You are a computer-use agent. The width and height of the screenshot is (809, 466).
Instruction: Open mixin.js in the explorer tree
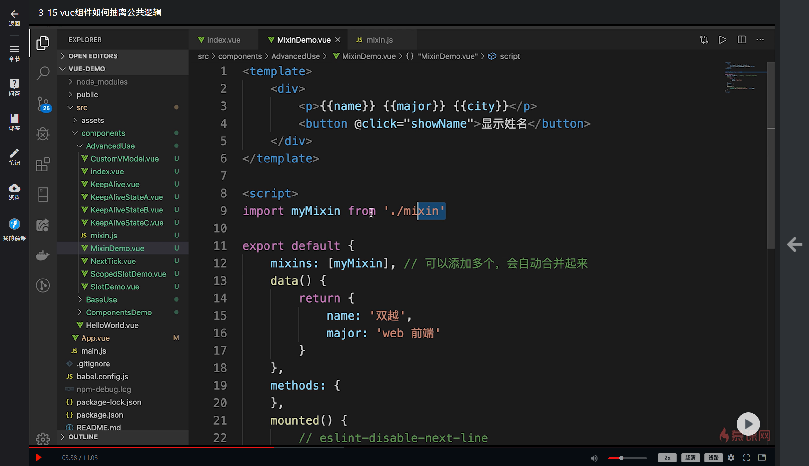pos(123,236)
